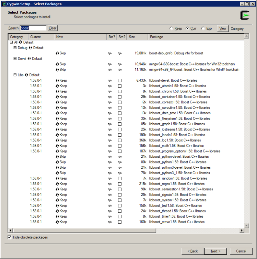Viewport: 257px width, 259px height.
Task: Cycle Keep icon for libboost_filesystem1.58
Action: [57, 118]
